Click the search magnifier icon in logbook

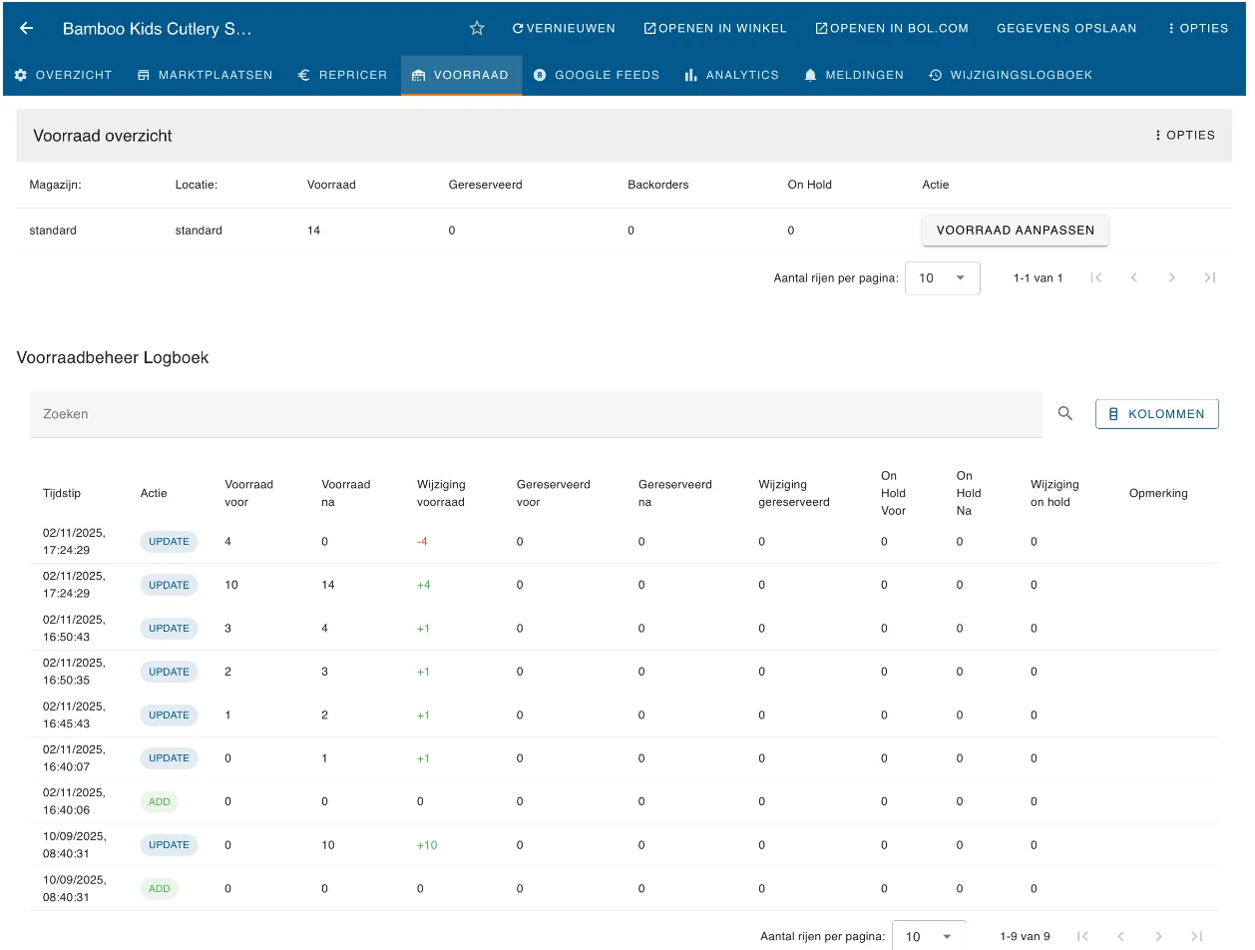tap(1065, 413)
